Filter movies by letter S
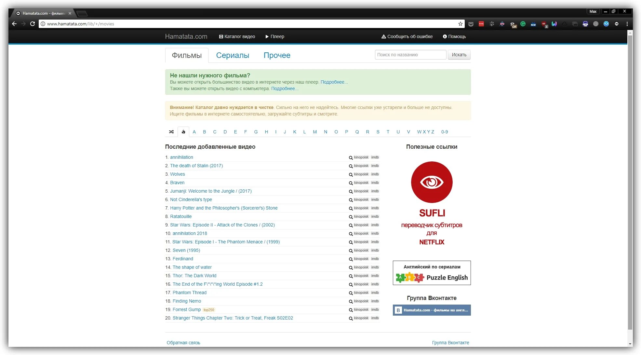Image resolution: width=641 pixels, height=355 pixels. 378,132
